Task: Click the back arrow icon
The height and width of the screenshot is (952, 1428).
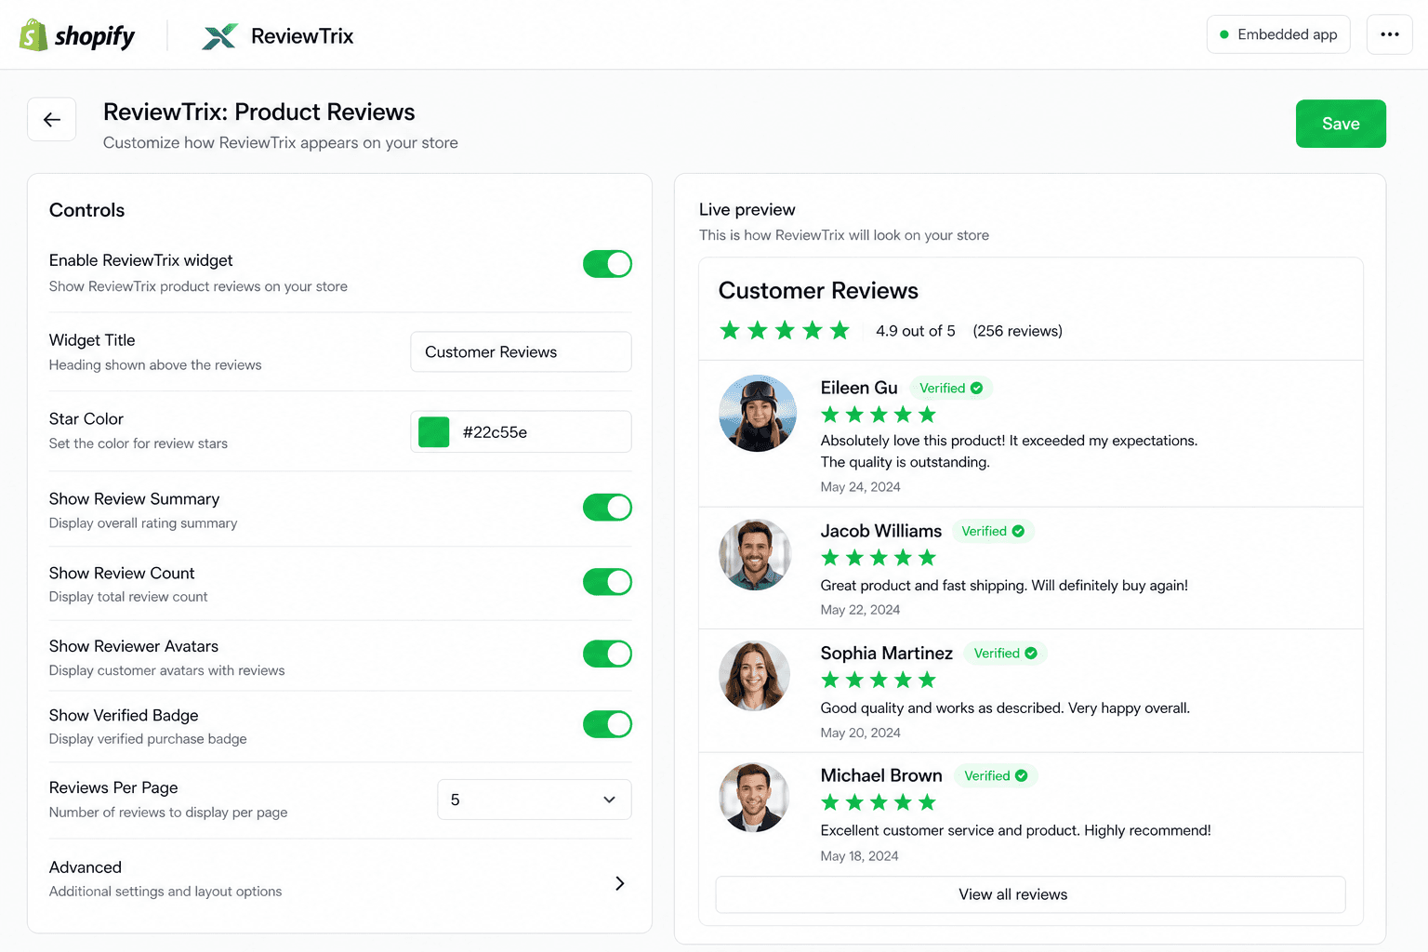Action: click(52, 119)
